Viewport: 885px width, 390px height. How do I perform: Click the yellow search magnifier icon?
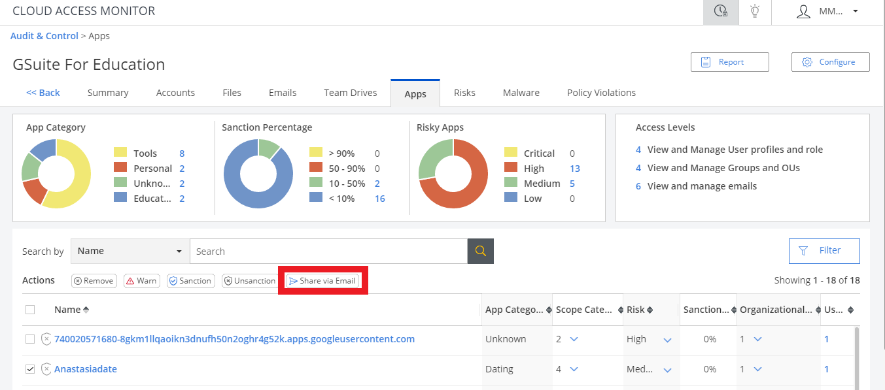click(480, 251)
